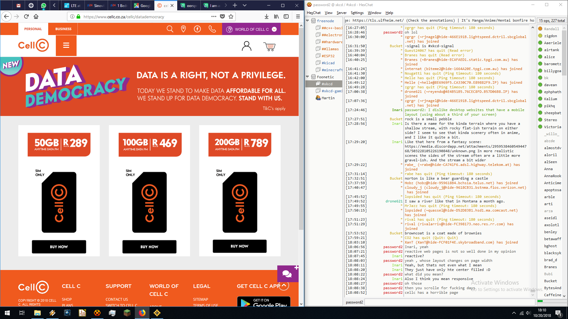This screenshot has height=319, width=568.
Task: Open File Explorer from the taskbar
Action: [x=37, y=313]
